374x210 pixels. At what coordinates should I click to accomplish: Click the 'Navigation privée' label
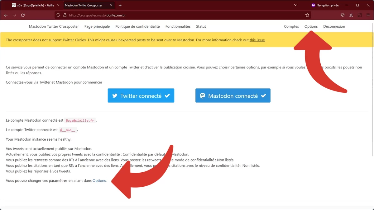(327, 5)
